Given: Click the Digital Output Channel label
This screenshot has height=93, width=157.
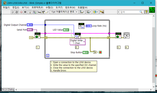Looking at the screenshot, I should tap(15, 25).
